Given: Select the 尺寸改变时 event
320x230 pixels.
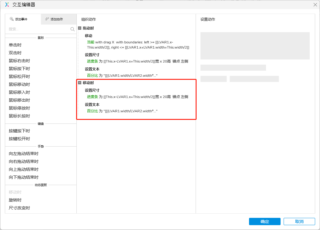Looking at the screenshot, I should (x=19, y=208).
